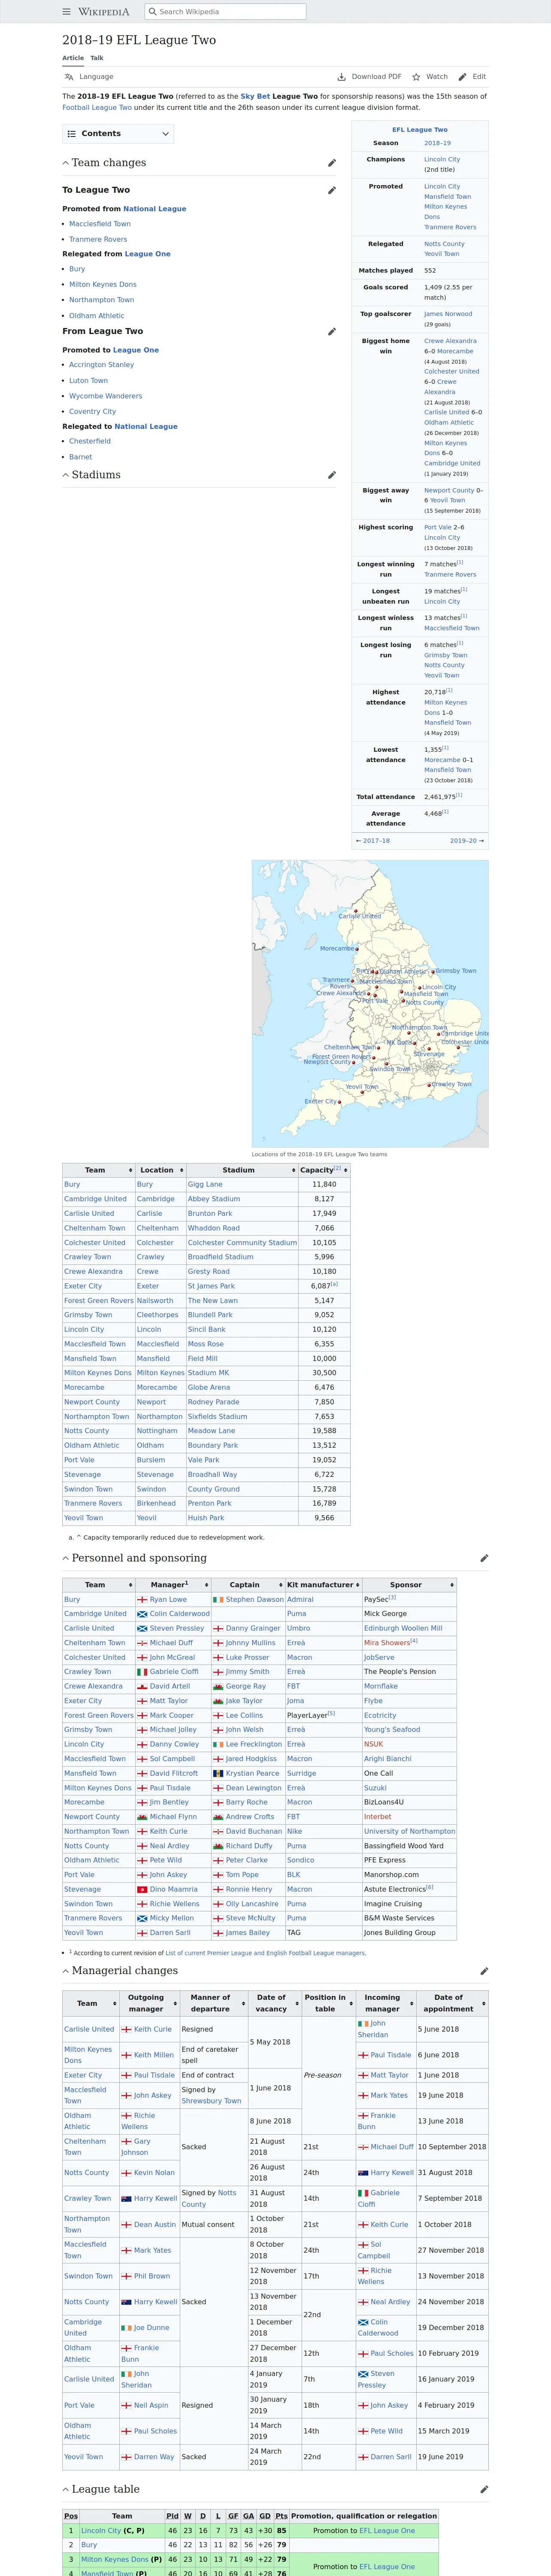Image resolution: width=551 pixels, height=2576 pixels.
Task: Edit the Team changes section
Action: [x=332, y=163]
